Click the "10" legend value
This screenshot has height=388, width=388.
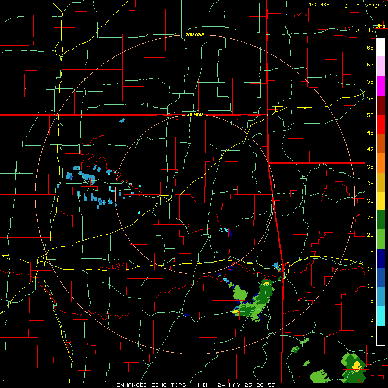370,285
